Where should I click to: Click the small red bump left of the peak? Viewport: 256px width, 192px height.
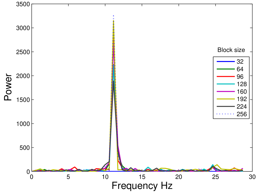74,167
